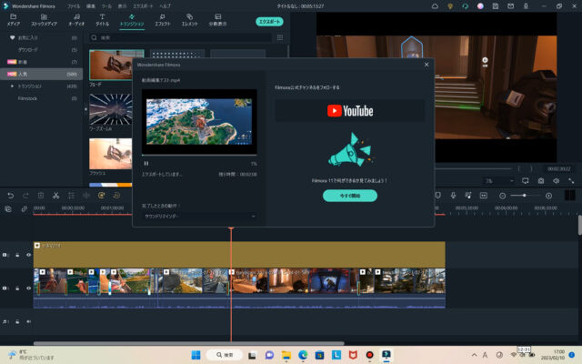Screen dimensions: 582x364
Task: Click the delete (trash) icon in timeline toolbar
Action: click(x=41, y=196)
